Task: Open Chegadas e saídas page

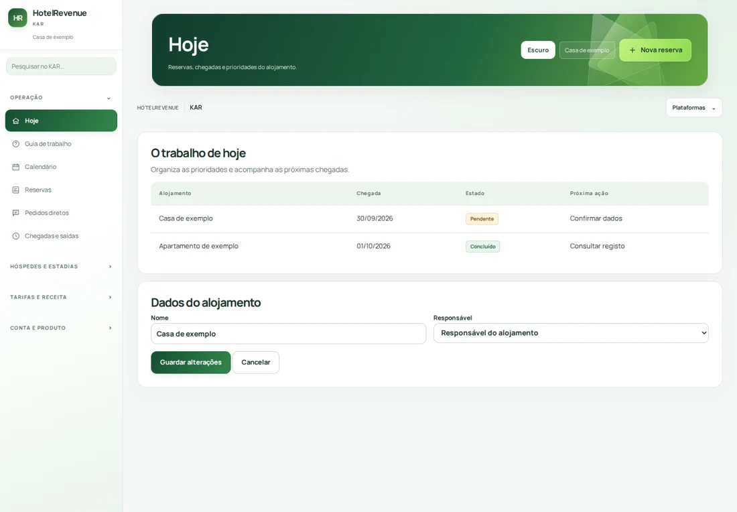Action: (61, 236)
